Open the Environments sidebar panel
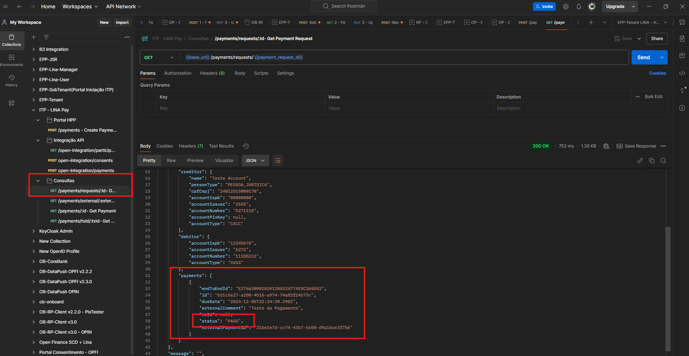 [x=12, y=60]
